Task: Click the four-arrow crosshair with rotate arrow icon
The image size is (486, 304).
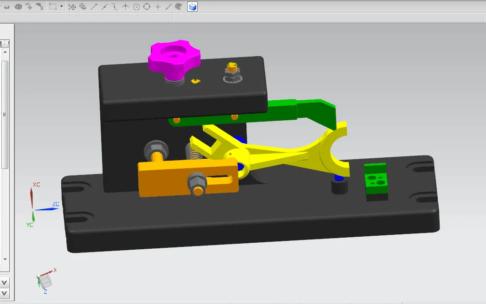Action: [x=83, y=6]
